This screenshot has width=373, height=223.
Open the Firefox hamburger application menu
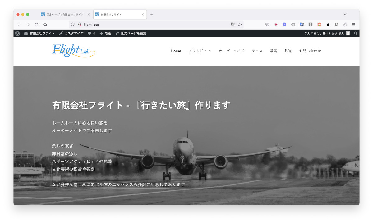(x=354, y=25)
